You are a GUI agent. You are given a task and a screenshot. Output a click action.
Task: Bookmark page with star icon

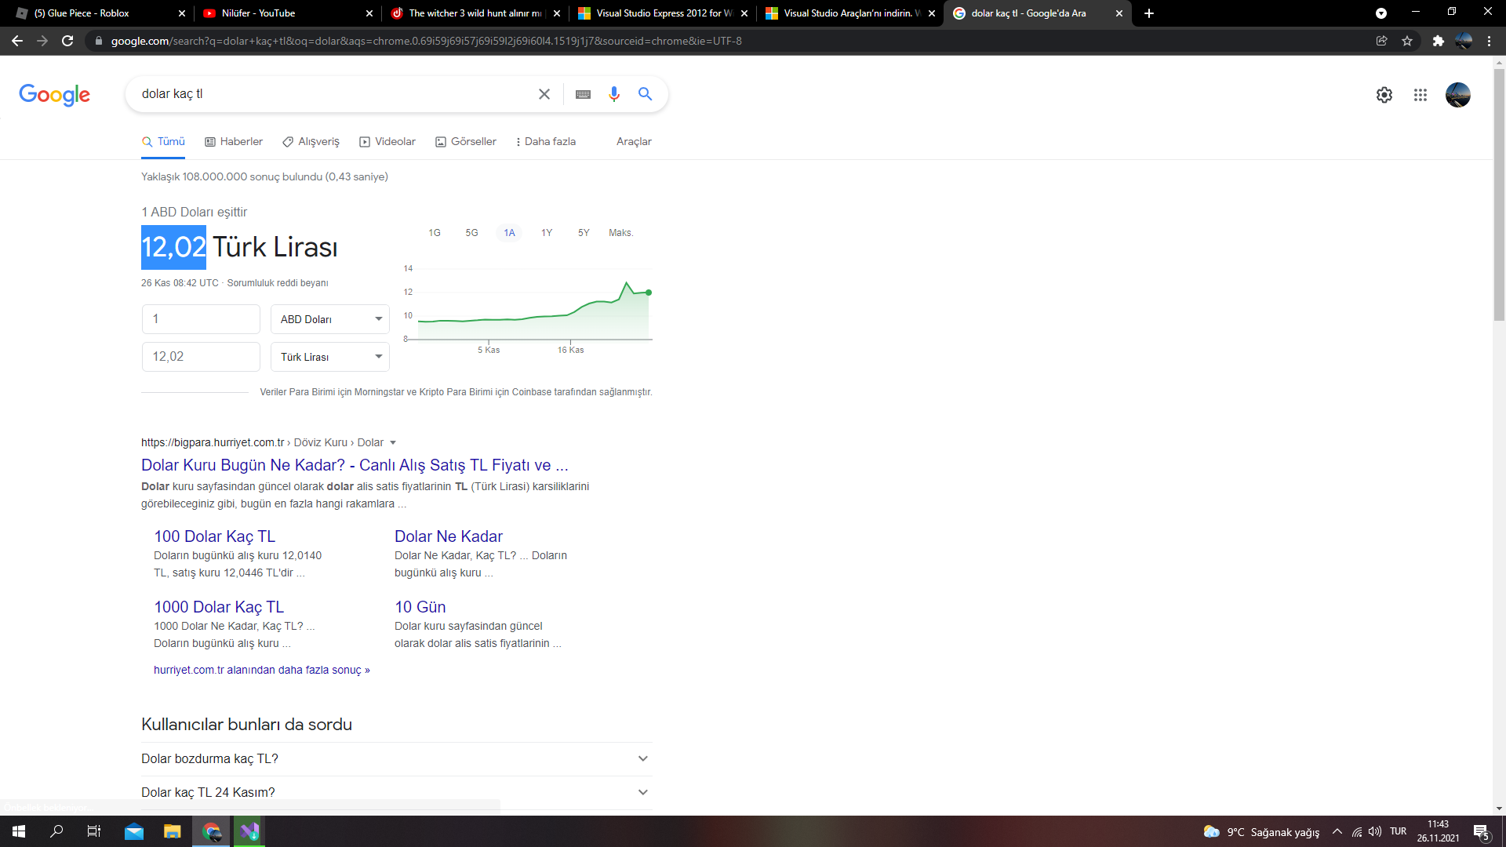[1407, 41]
